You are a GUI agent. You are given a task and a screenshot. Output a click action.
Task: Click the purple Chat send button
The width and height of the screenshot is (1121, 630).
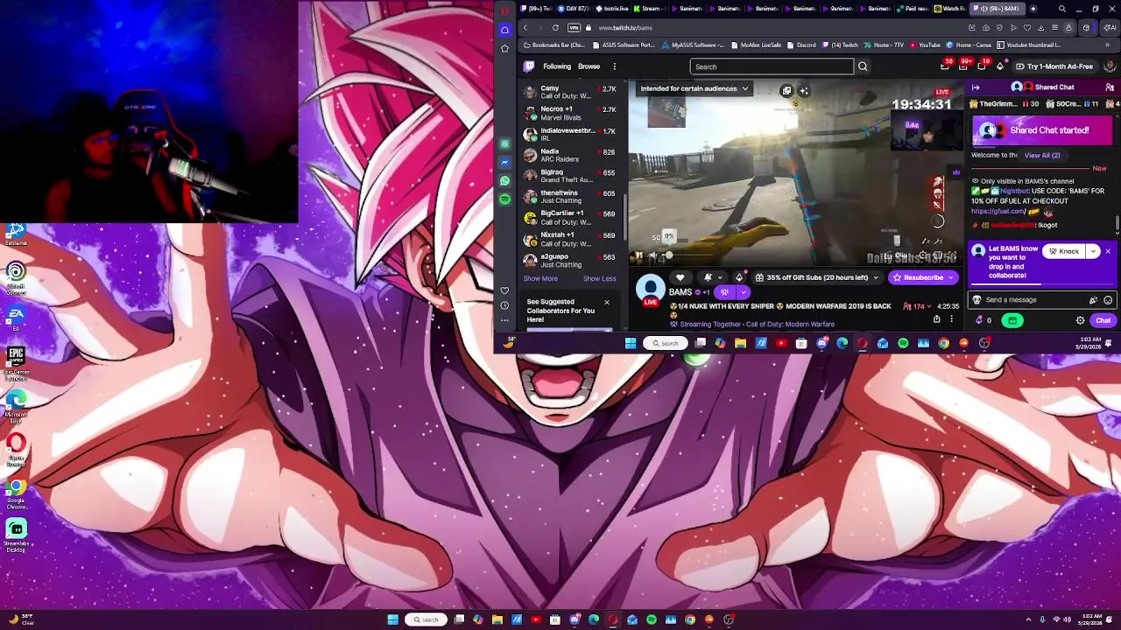tap(1103, 320)
